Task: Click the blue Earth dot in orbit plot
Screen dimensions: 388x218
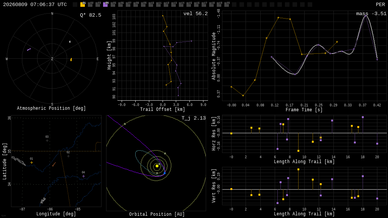Action: click(x=164, y=173)
